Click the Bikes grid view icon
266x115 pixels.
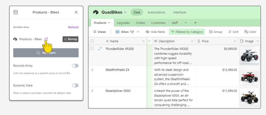pyautogui.click(x=117, y=32)
